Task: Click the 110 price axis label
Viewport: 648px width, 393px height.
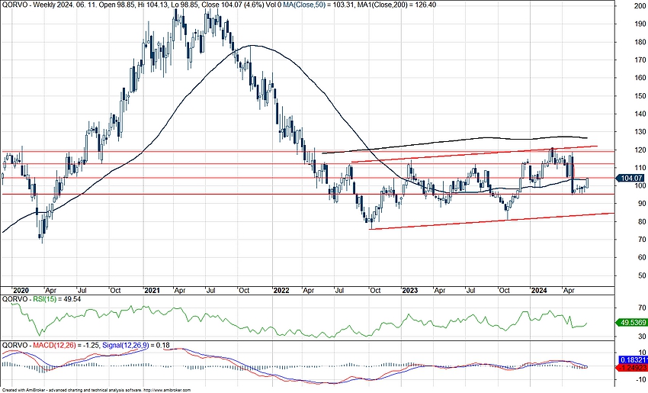Action: point(640,168)
